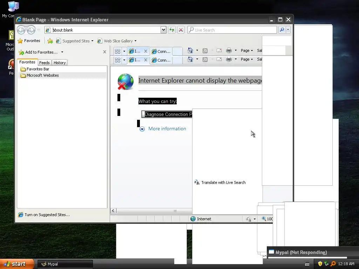Expand the address bar URL dropdown
This screenshot has height=269, width=359.
(163, 30)
